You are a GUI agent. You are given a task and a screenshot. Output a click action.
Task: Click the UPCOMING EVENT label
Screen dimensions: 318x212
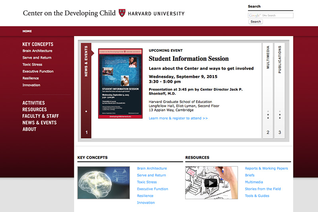(x=166, y=51)
